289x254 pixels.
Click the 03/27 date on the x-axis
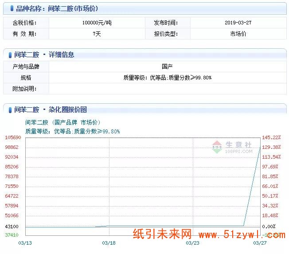(x=259, y=243)
